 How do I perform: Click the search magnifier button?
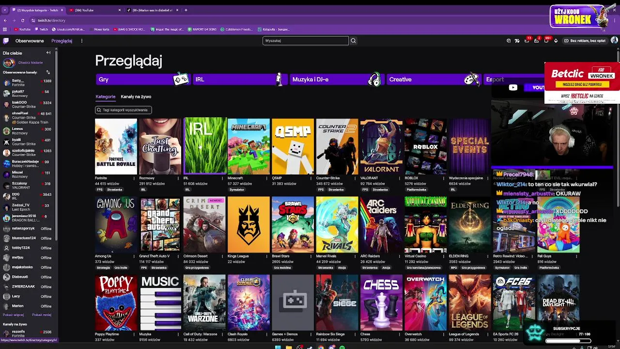coord(353,41)
